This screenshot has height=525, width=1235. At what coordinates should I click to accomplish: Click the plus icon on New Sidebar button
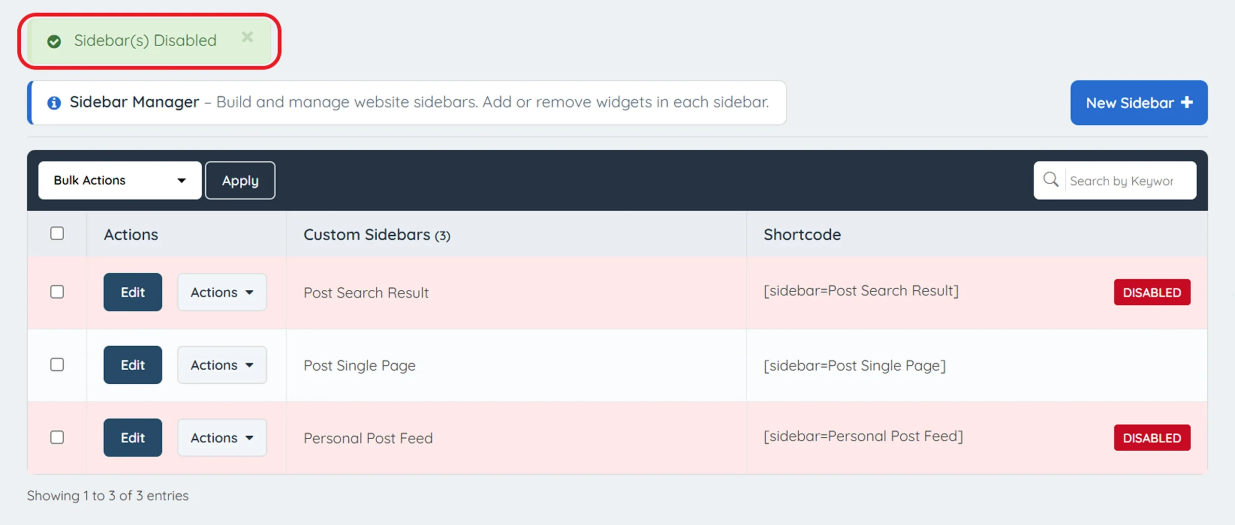[x=1187, y=102]
